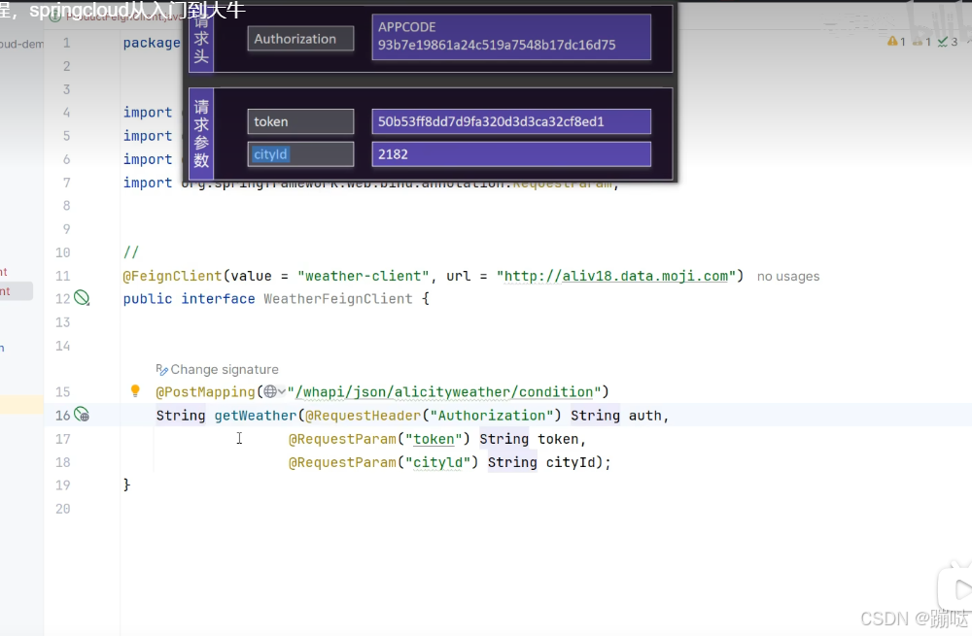Click the Authorization header name field
The image size is (972, 636).
coord(300,39)
